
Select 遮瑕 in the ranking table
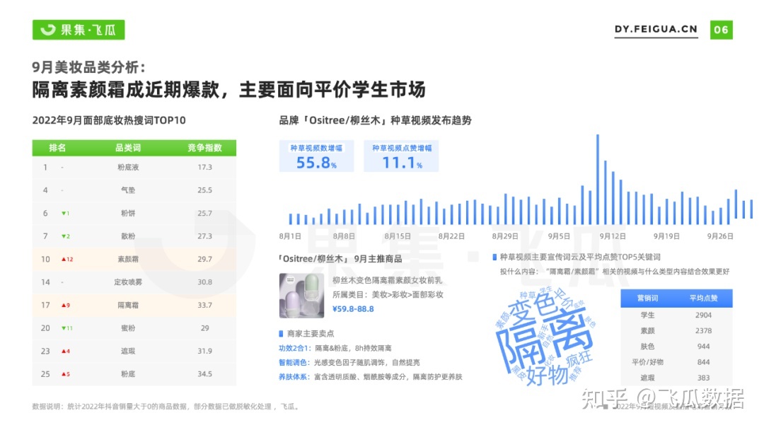[x=128, y=351]
